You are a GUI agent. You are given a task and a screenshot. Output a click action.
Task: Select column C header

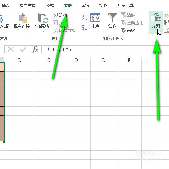point(49,60)
